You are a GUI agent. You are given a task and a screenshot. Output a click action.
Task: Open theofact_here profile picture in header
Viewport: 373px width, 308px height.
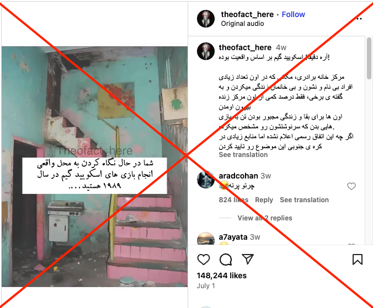[206, 19]
